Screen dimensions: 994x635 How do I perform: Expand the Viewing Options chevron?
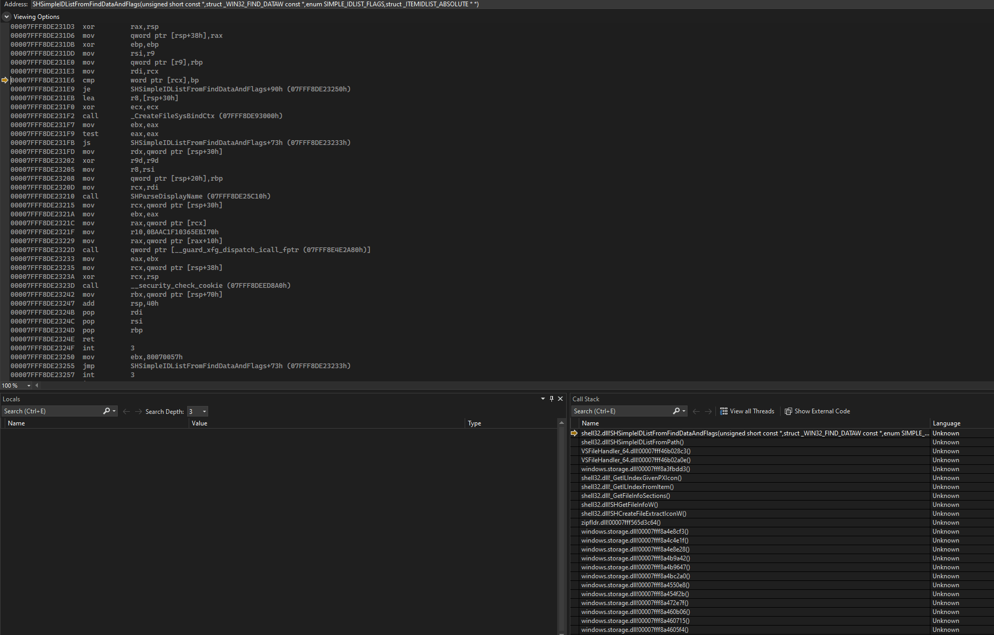[x=7, y=17]
